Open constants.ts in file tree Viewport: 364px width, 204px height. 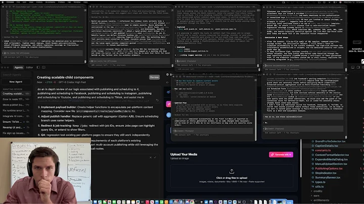(323, 150)
